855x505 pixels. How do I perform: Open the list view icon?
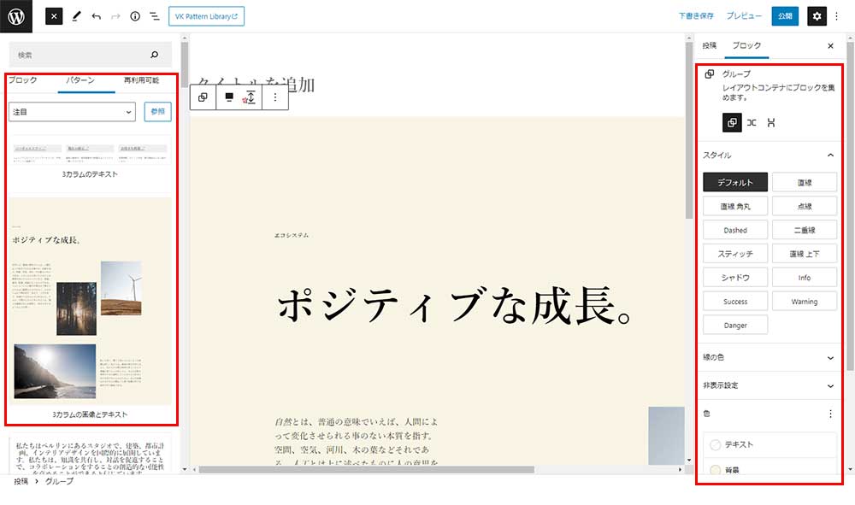point(154,16)
